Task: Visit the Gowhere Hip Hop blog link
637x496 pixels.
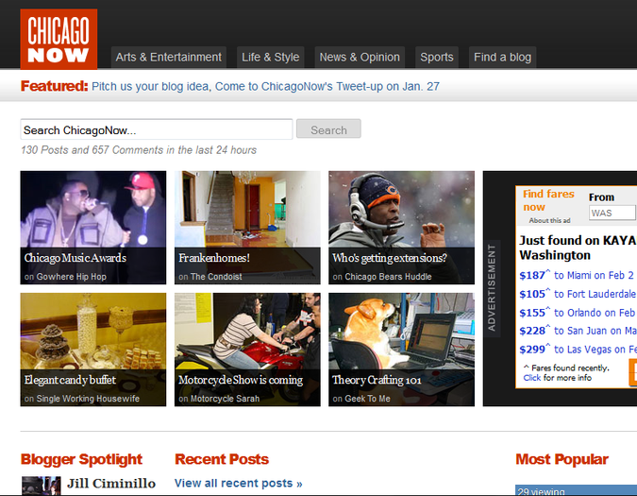Action: [x=72, y=277]
